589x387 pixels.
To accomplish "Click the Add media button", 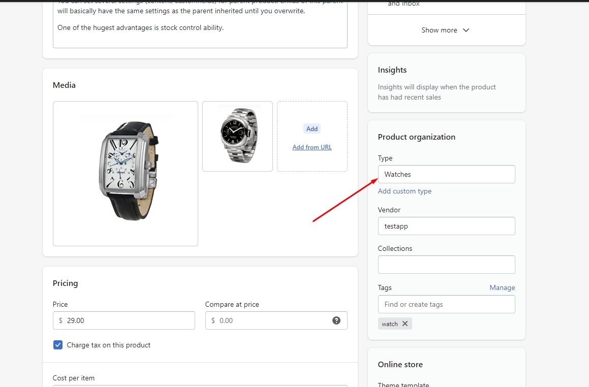I will tap(312, 129).
